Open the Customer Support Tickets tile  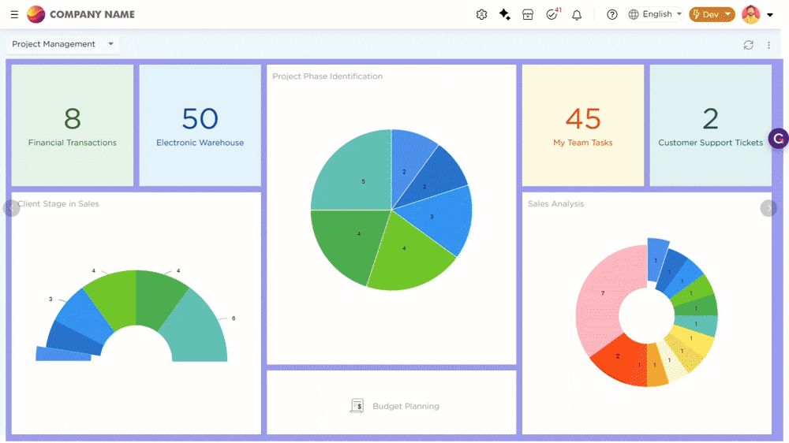coord(710,125)
